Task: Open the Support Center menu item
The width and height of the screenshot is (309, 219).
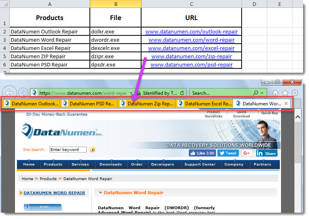Action: [x=200, y=164]
